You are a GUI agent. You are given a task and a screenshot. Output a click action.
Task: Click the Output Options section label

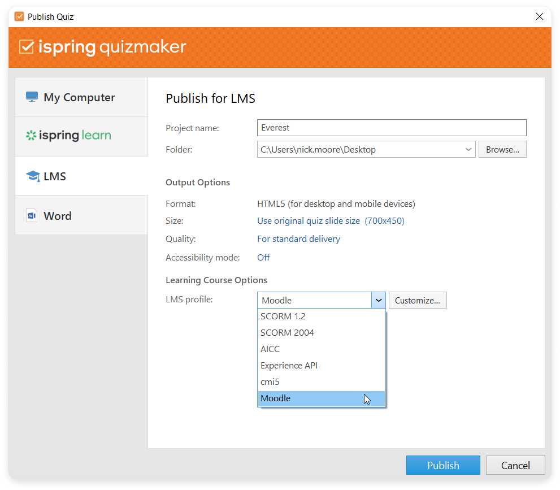coord(198,182)
